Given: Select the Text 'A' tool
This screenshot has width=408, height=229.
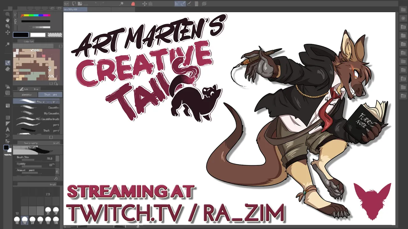Looking at the screenshot, I should 8,129.
